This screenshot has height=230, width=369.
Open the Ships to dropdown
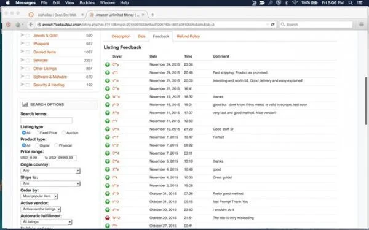click(50, 183)
